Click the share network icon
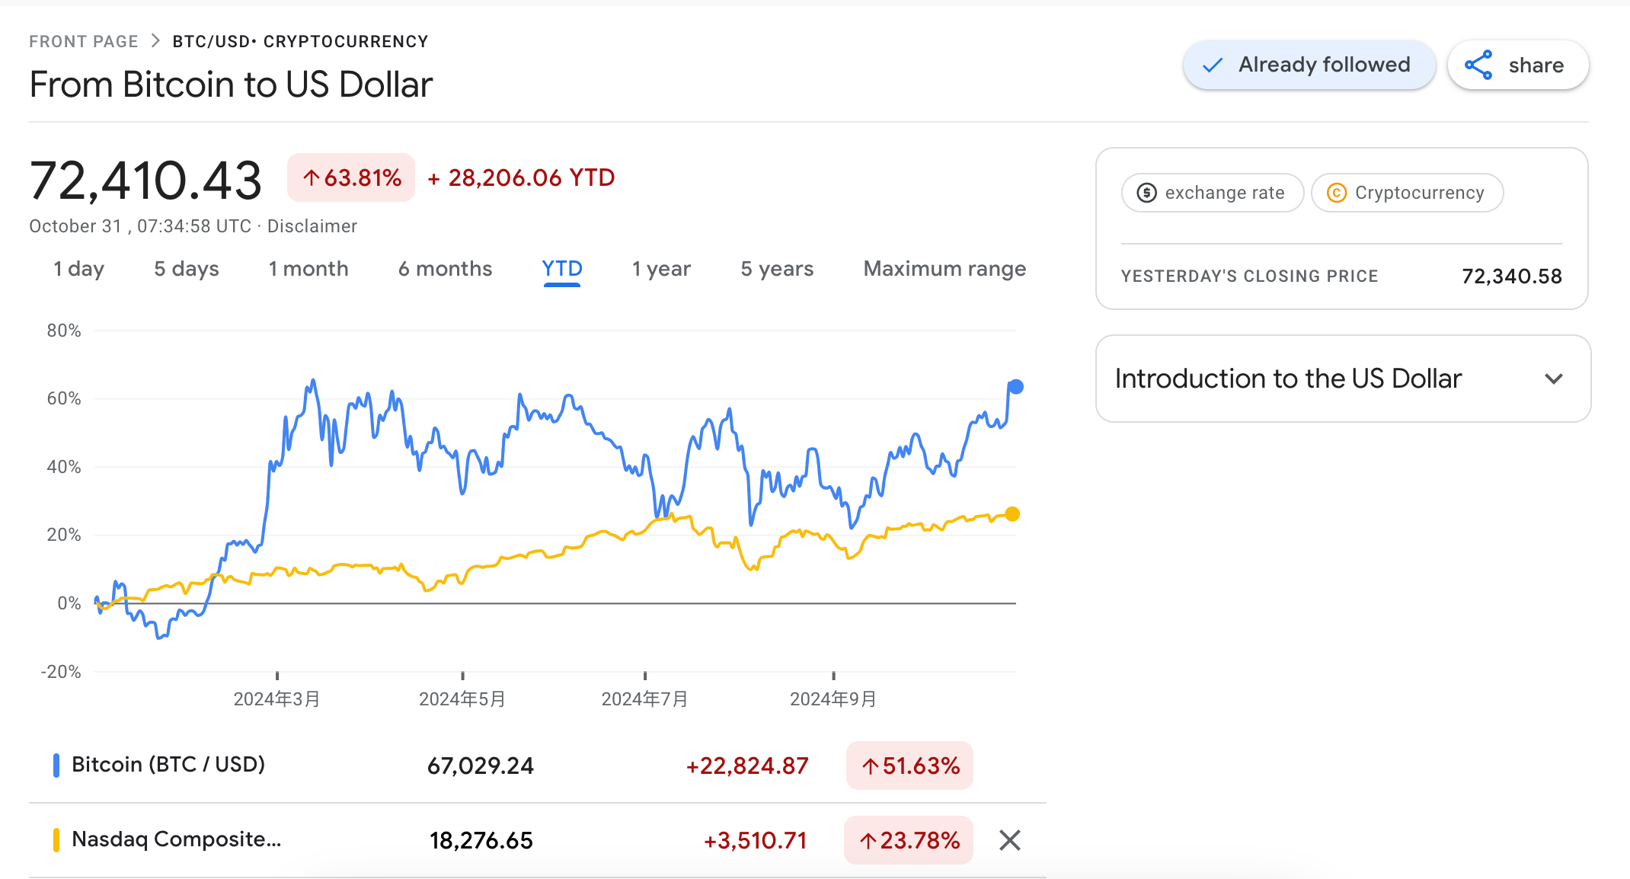 (x=1478, y=66)
